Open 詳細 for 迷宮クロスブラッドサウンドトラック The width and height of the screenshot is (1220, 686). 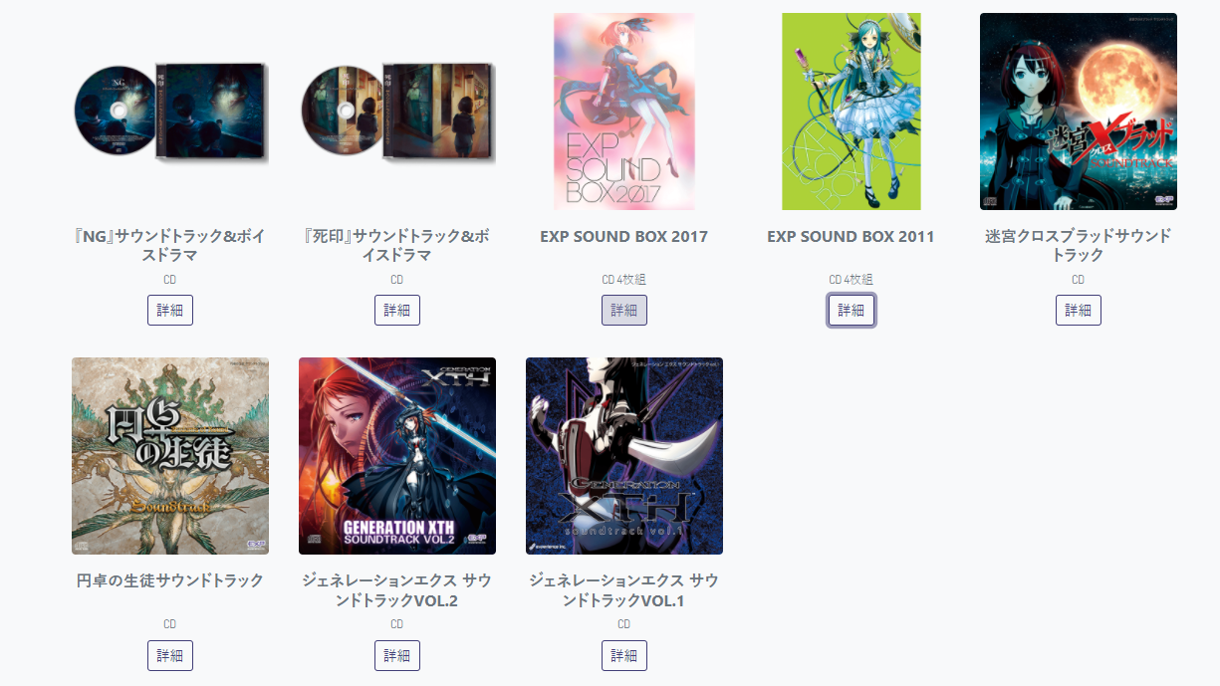click(x=1079, y=310)
